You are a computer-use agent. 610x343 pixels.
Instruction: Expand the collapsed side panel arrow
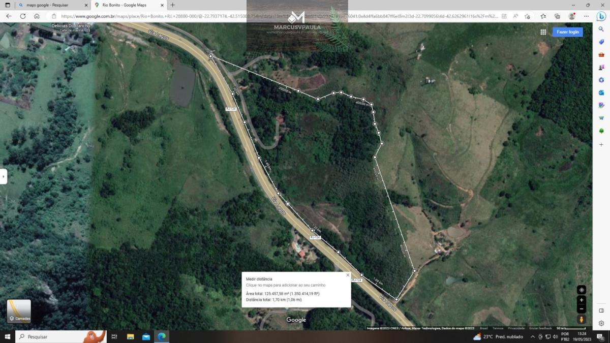point(4,176)
